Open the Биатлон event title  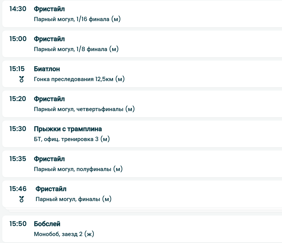47,69
